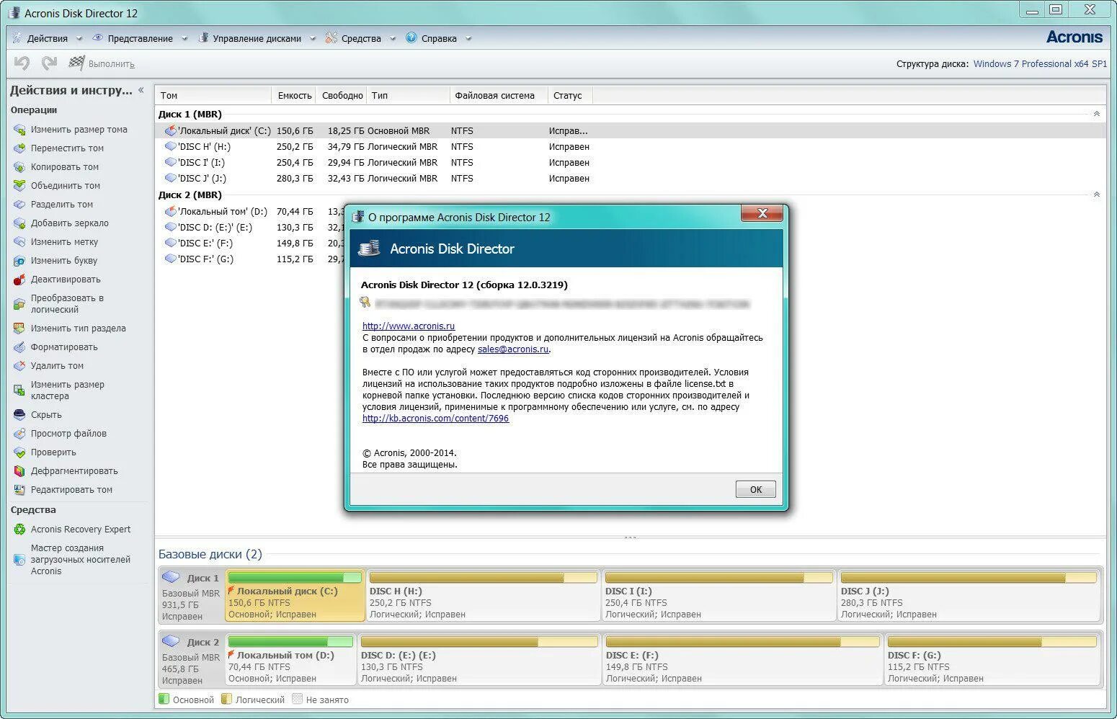Select the 'DISC F:' (G:) volume row
The image size is (1117, 719).
coord(250,259)
